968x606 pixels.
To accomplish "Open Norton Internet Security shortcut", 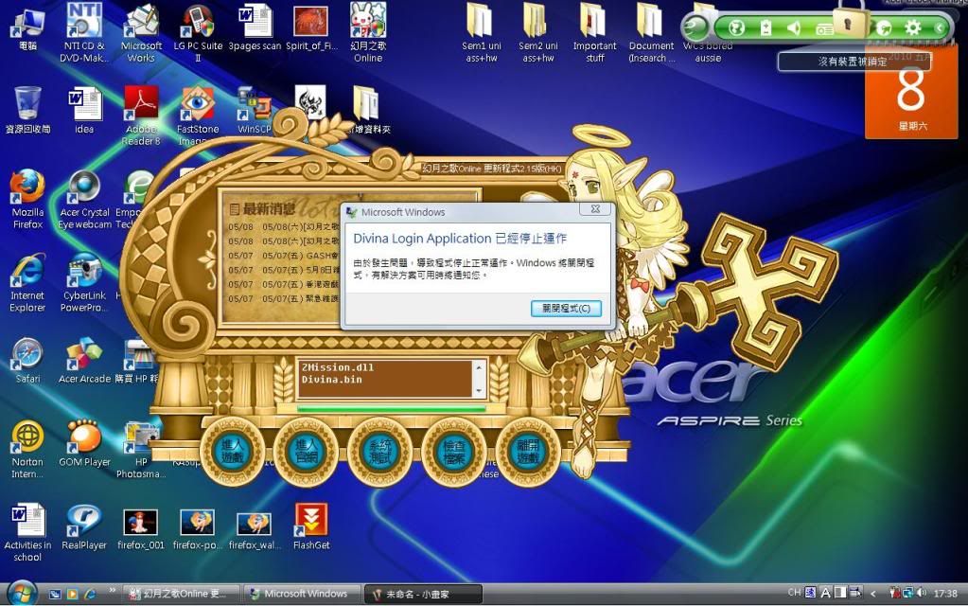I will (27, 449).
